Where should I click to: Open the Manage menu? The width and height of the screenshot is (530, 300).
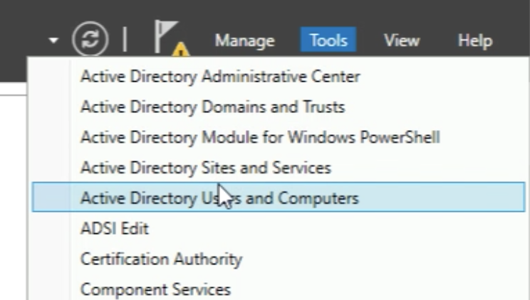(x=244, y=41)
